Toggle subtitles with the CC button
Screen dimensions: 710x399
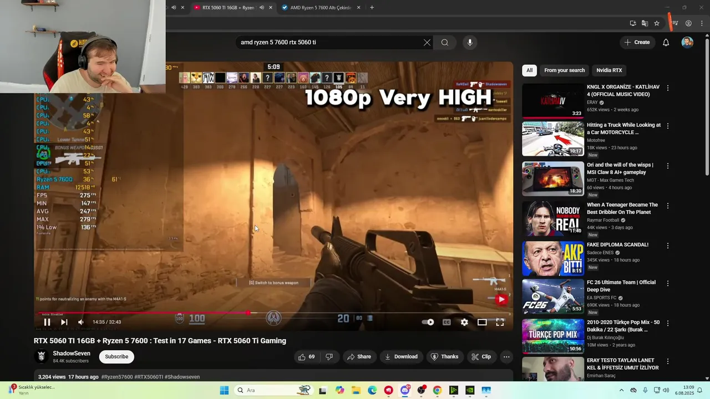447,322
